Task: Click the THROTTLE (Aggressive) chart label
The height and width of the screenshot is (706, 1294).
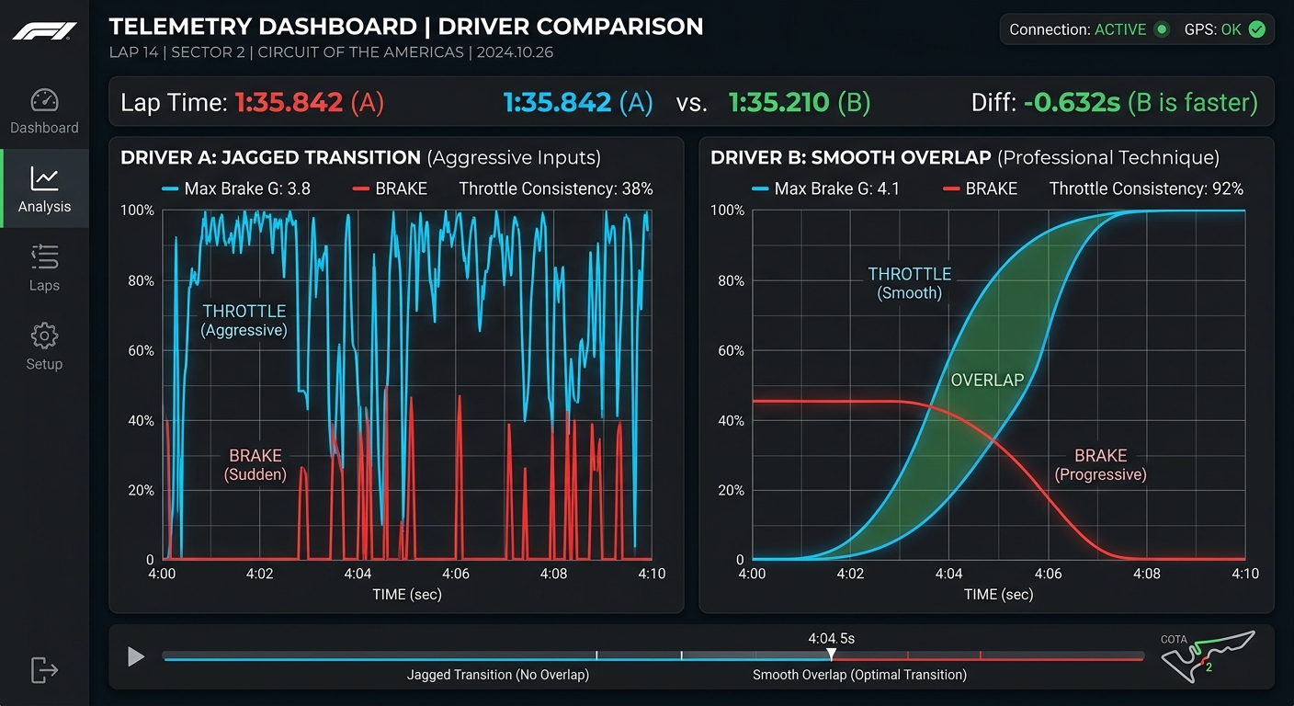Action: click(244, 321)
